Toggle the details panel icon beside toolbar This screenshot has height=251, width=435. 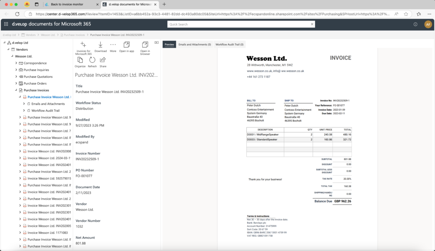click(156, 42)
